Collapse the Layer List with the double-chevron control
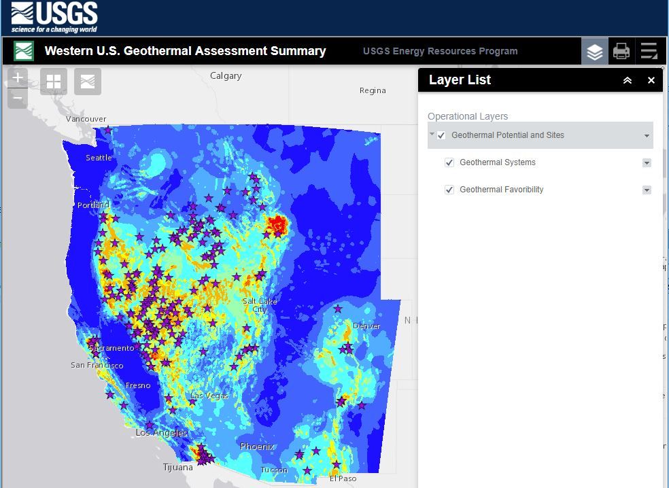The width and height of the screenshot is (669, 488). click(627, 80)
